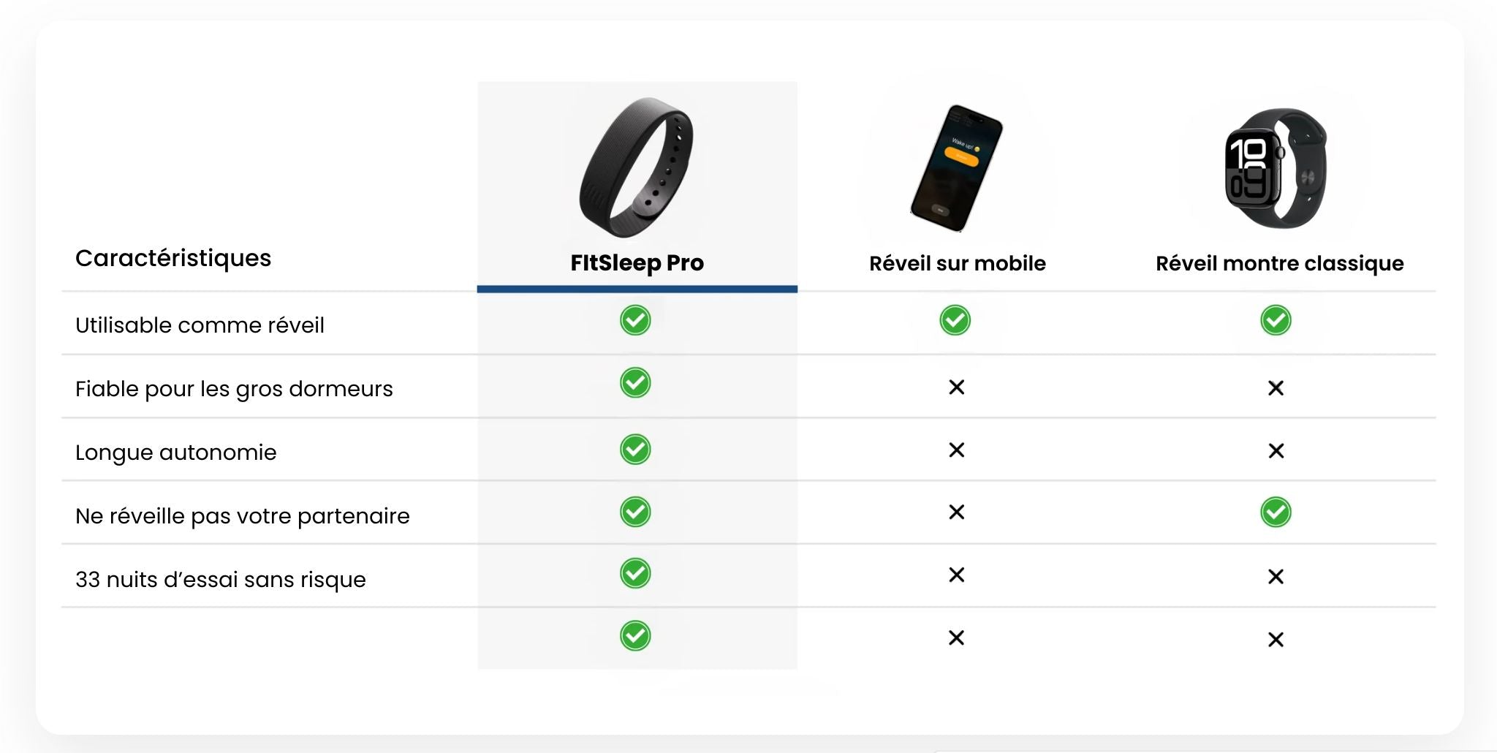The width and height of the screenshot is (1497, 753).
Task: Click the classic smartwatch image
Action: pyautogui.click(x=1276, y=168)
